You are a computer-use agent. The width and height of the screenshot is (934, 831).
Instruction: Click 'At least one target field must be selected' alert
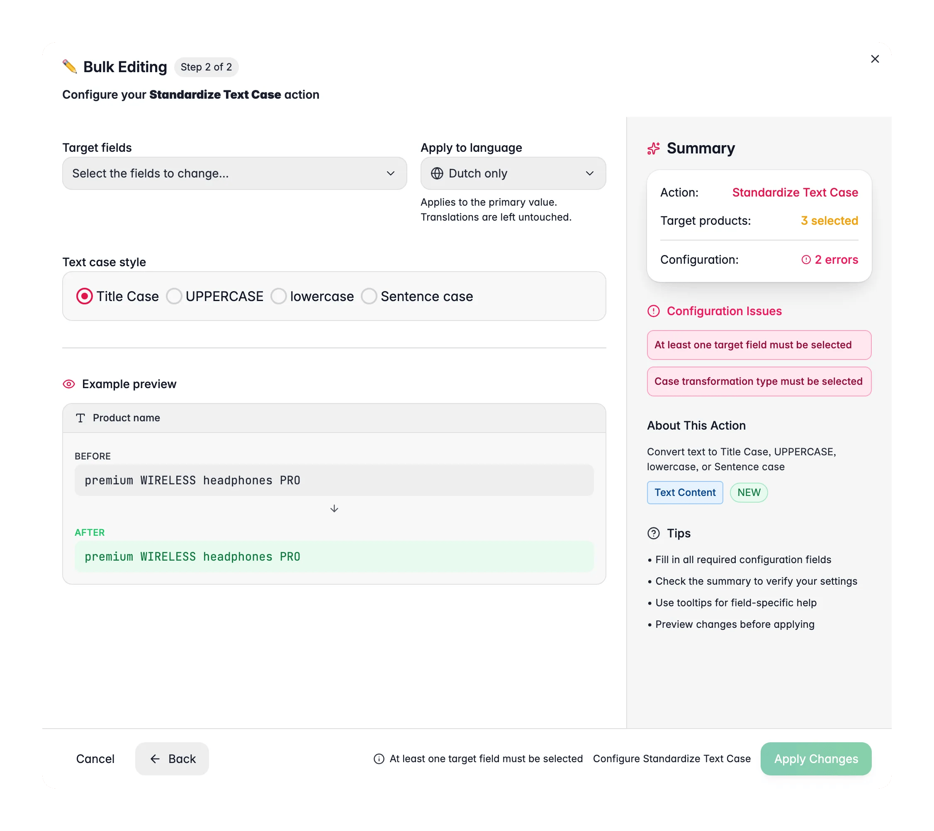(x=759, y=345)
